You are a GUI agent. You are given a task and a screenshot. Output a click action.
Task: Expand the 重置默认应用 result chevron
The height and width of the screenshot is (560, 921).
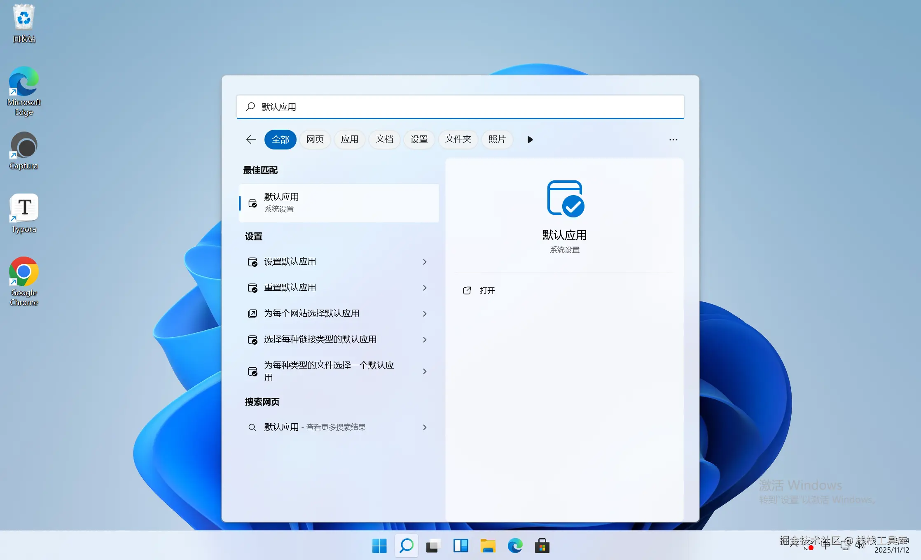(x=425, y=288)
